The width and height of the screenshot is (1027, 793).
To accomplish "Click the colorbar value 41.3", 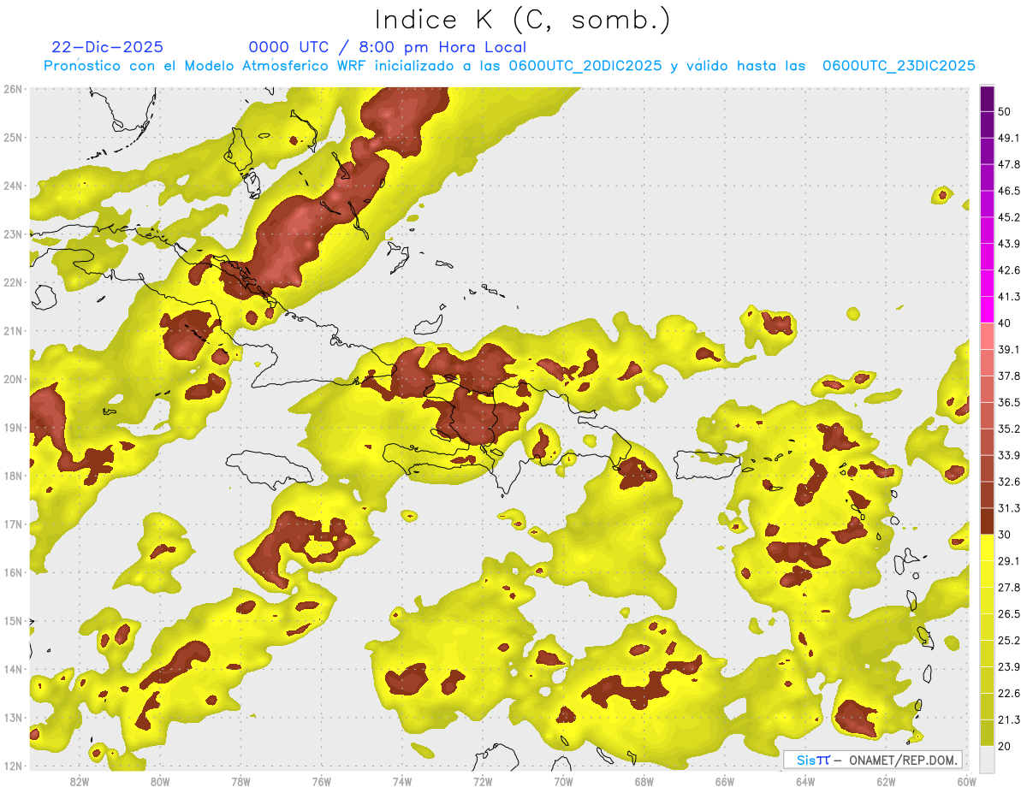I will [1009, 297].
